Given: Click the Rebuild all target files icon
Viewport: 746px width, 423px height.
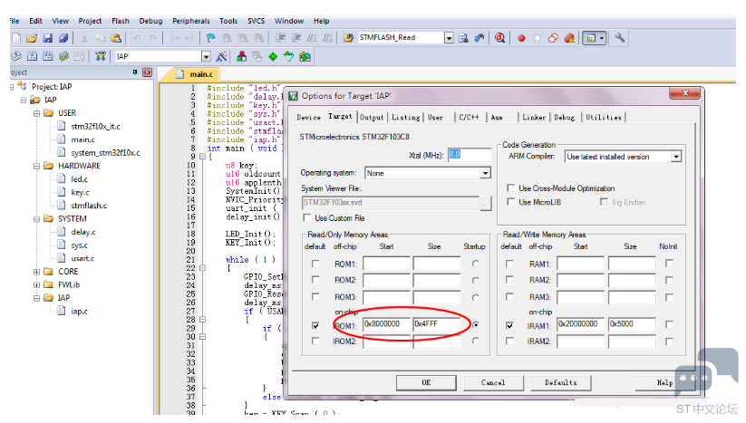Looking at the screenshot, I should [47, 56].
